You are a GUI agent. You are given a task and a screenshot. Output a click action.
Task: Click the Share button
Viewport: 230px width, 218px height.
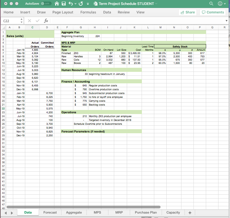(x=187, y=12)
